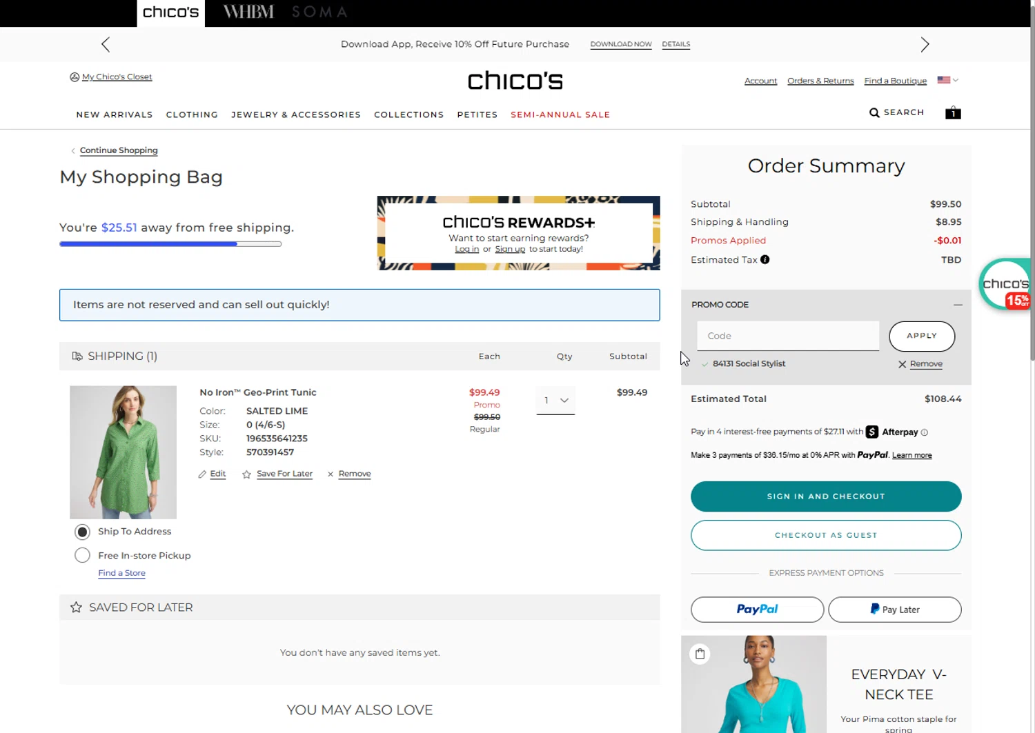Viewport: 1035px width, 733px height.
Task: Open the No Iron Geo-Print Tunic title
Action: (x=258, y=392)
